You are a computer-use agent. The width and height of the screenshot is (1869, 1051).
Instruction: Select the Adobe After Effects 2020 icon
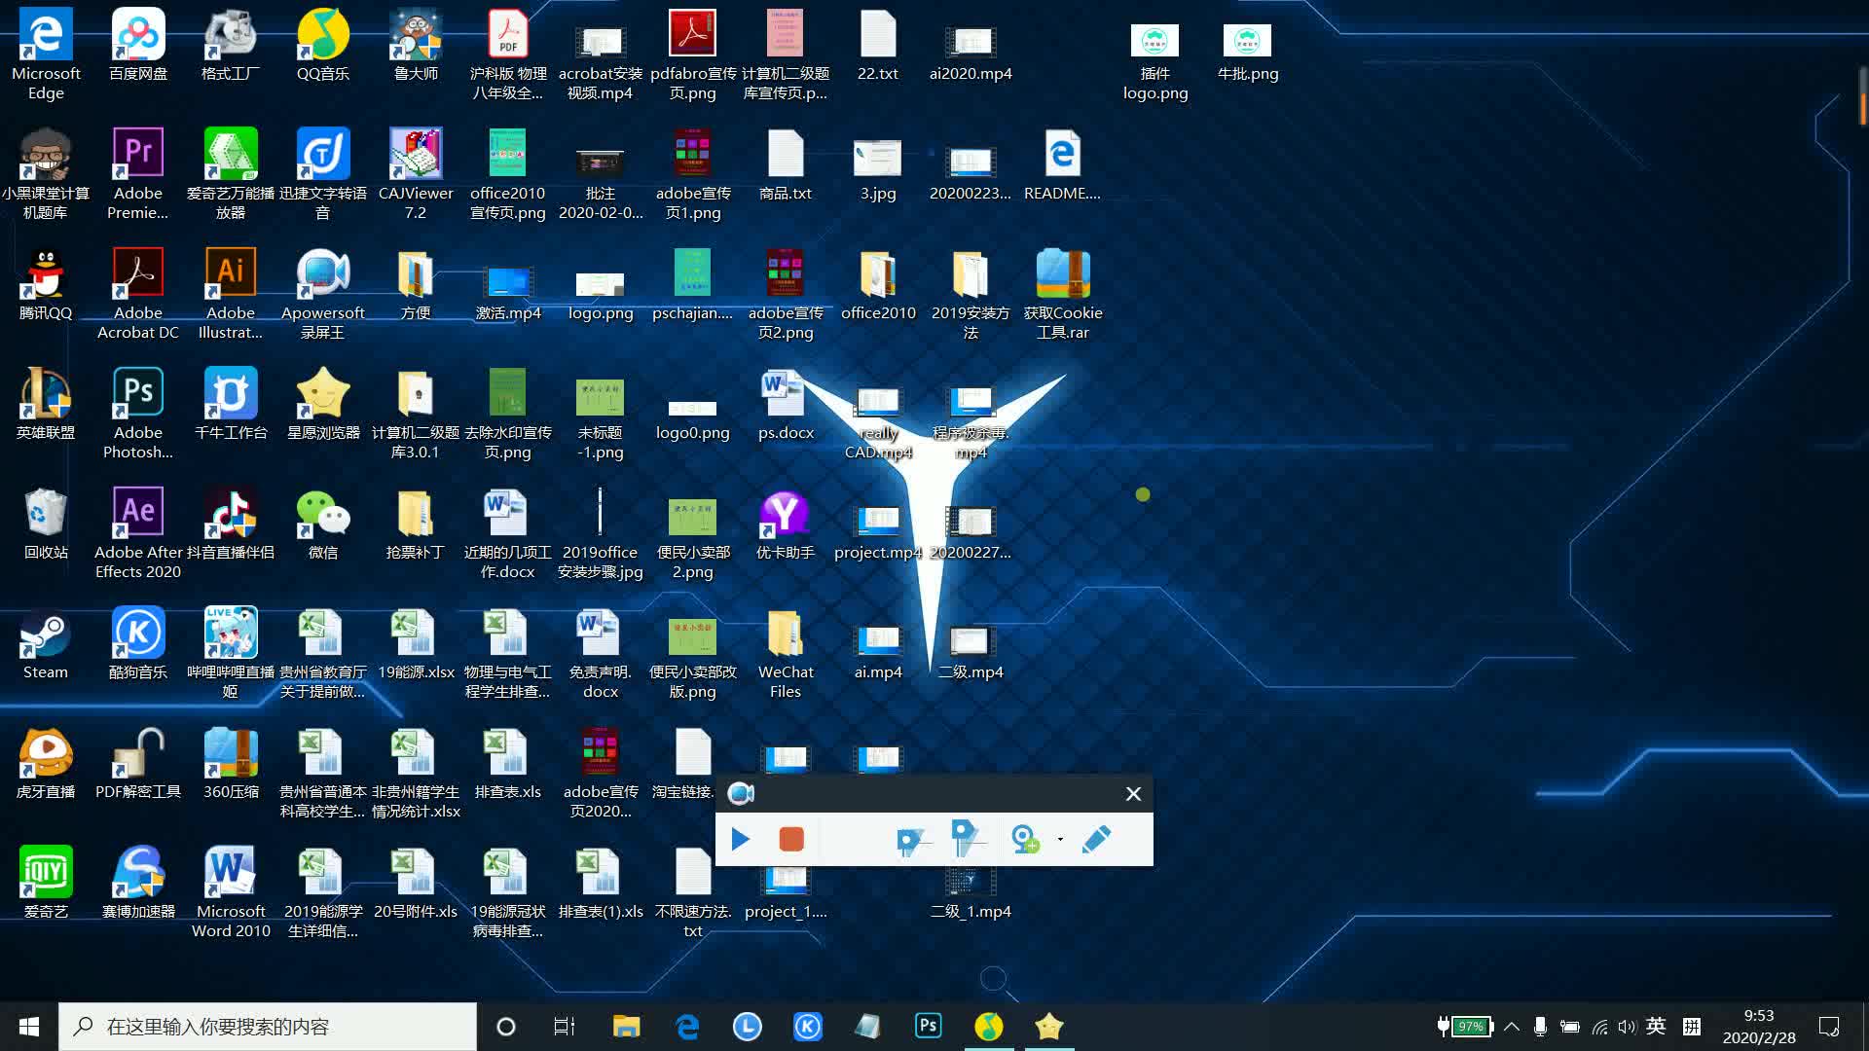click(138, 533)
